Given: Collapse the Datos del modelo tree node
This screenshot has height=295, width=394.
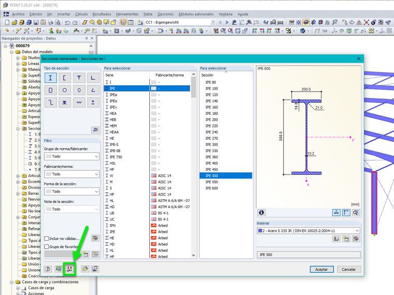Looking at the screenshot, I should coord(11,52).
